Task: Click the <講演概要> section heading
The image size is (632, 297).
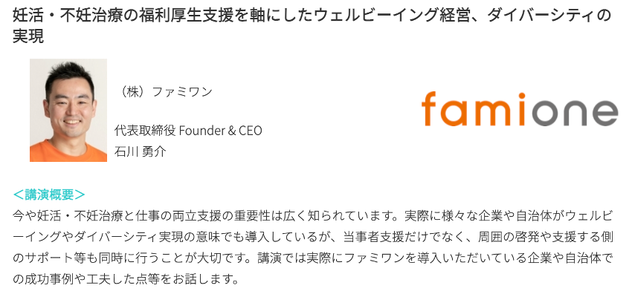Action: coord(49,195)
